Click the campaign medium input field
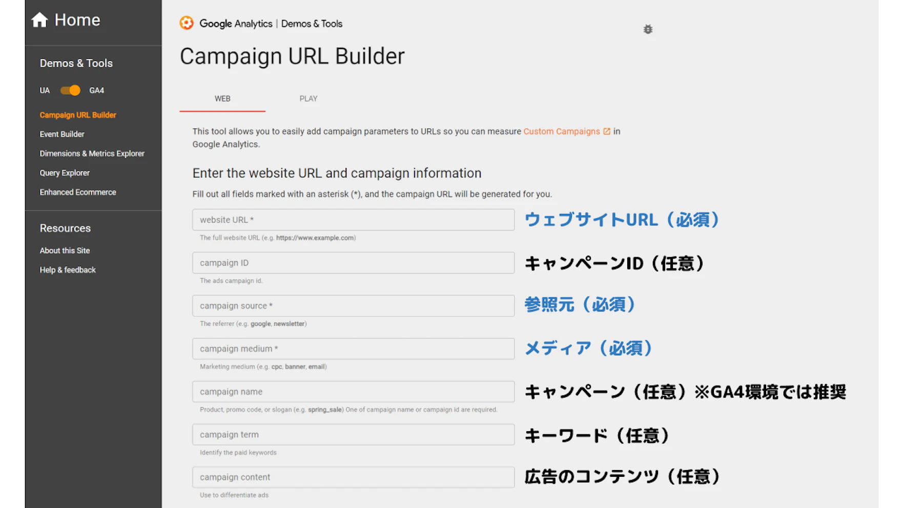Screen dimensions: 904x508 tap(353, 349)
